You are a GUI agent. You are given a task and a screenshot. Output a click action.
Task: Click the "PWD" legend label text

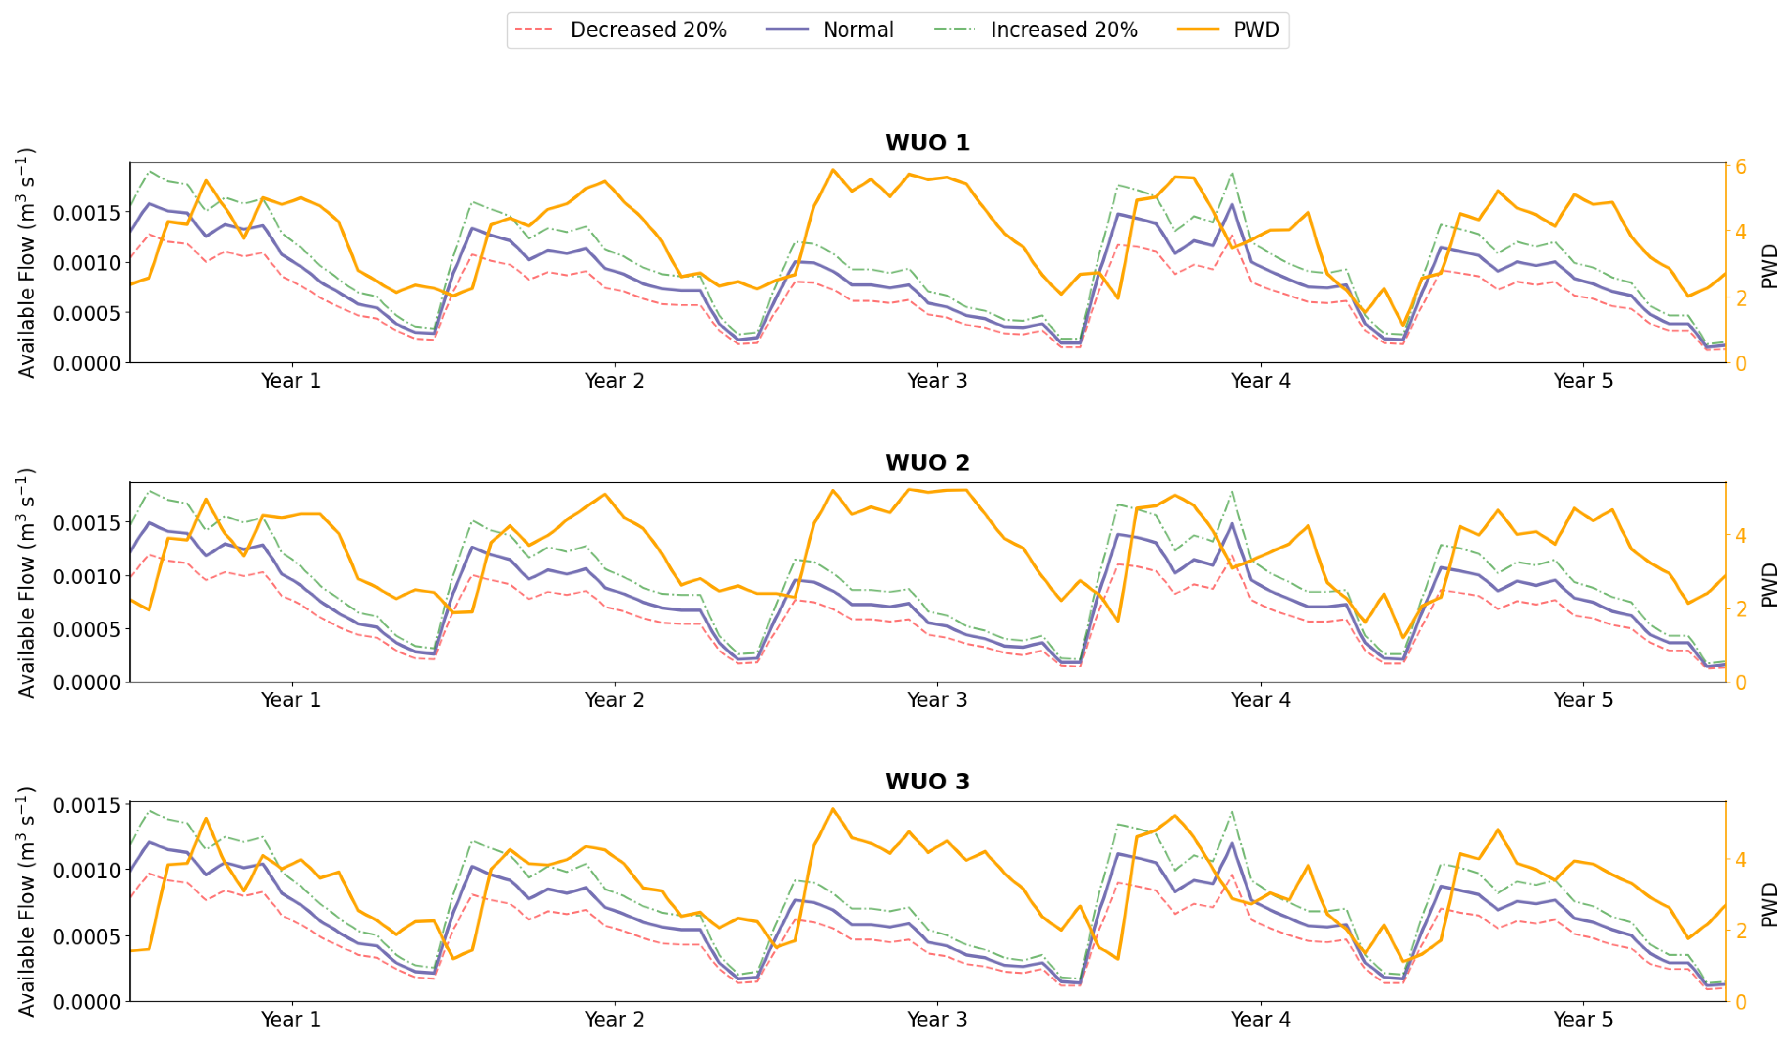1256,30
